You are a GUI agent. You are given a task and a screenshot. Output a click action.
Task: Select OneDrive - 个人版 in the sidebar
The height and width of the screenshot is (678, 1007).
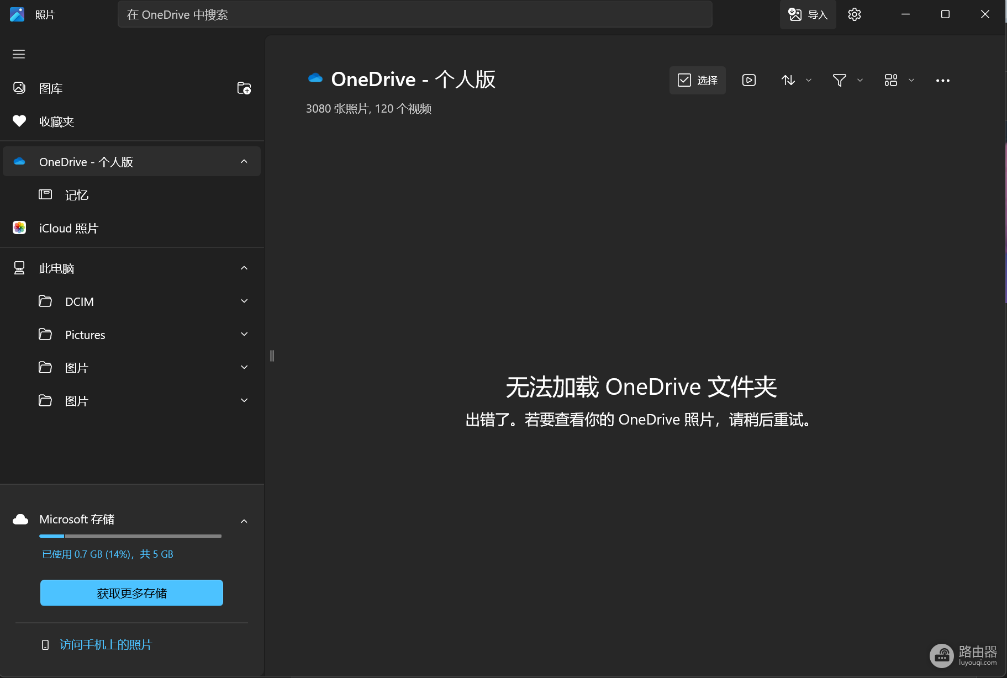[131, 162]
